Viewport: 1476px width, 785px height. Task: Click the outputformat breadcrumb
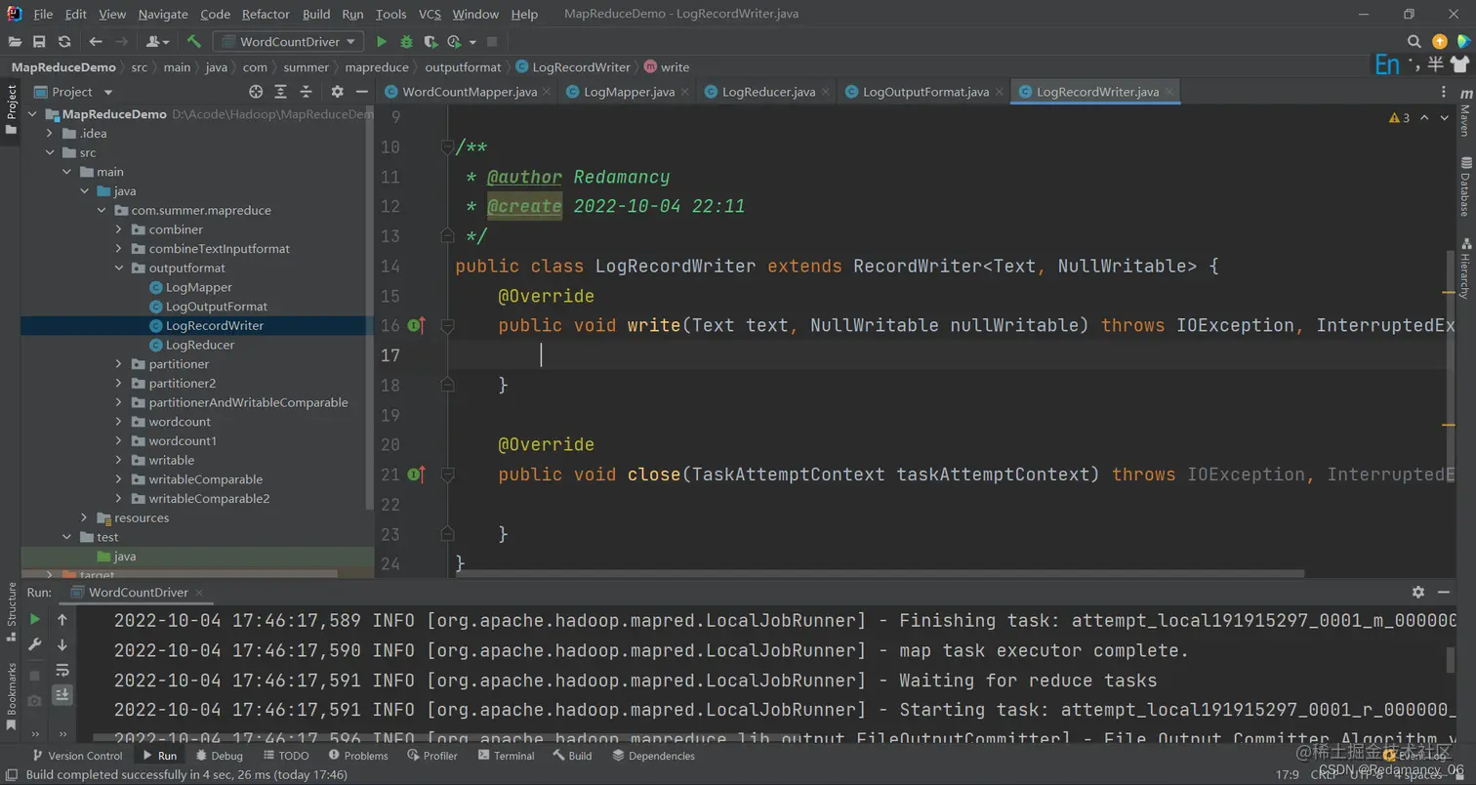coord(463,67)
